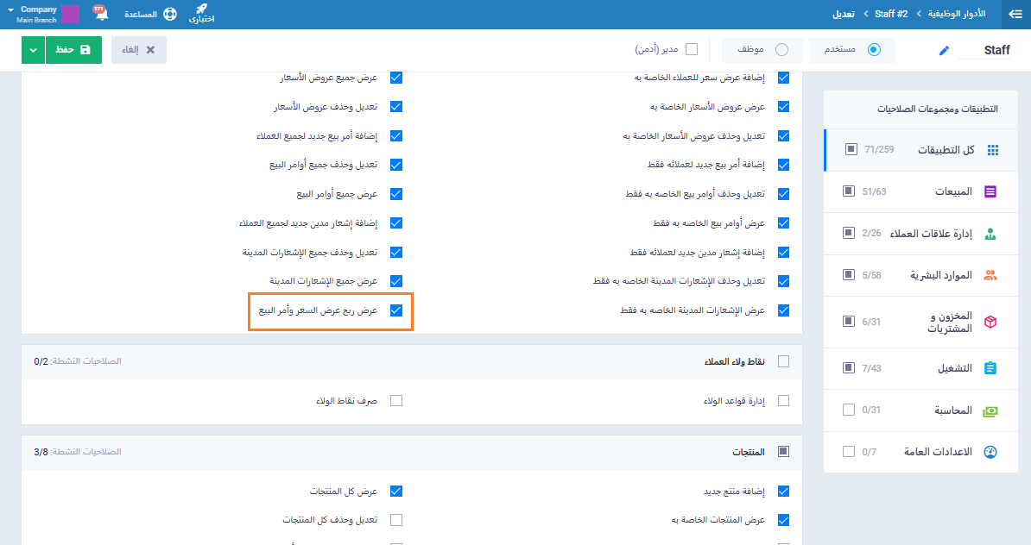Enable the مدير (أدمن) checkbox
Image resolution: width=1031 pixels, height=545 pixels.
click(692, 50)
